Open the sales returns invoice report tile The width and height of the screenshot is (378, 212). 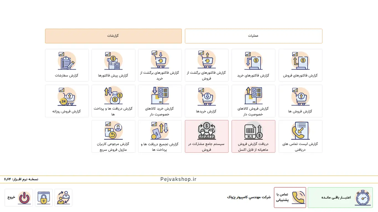(x=206, y=65)
